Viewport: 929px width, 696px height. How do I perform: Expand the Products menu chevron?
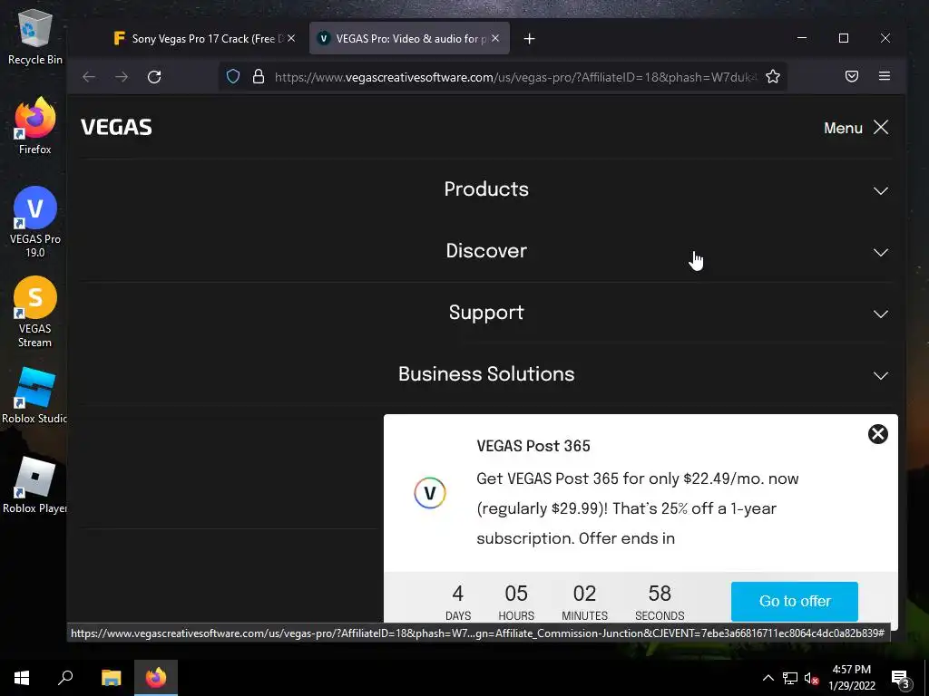coord(881,191)
